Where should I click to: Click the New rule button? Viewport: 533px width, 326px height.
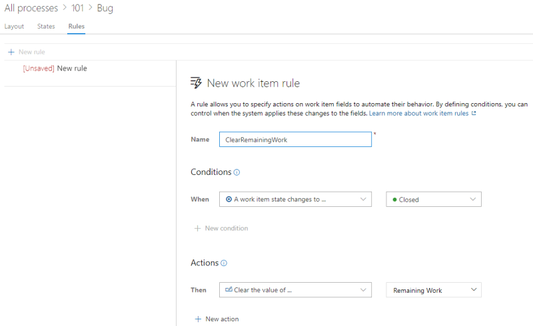(x=27, y=52)
